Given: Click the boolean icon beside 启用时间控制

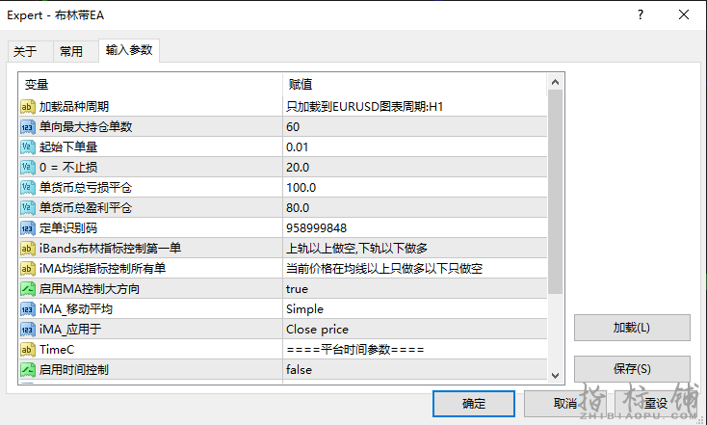Looking at the screenshot, I should tap(28, 370).
